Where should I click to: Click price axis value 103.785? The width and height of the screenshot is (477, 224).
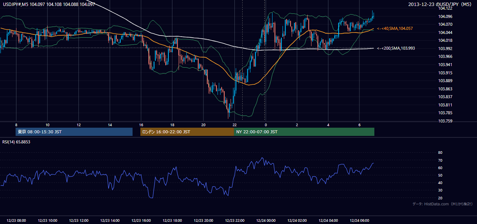(445, 113)
